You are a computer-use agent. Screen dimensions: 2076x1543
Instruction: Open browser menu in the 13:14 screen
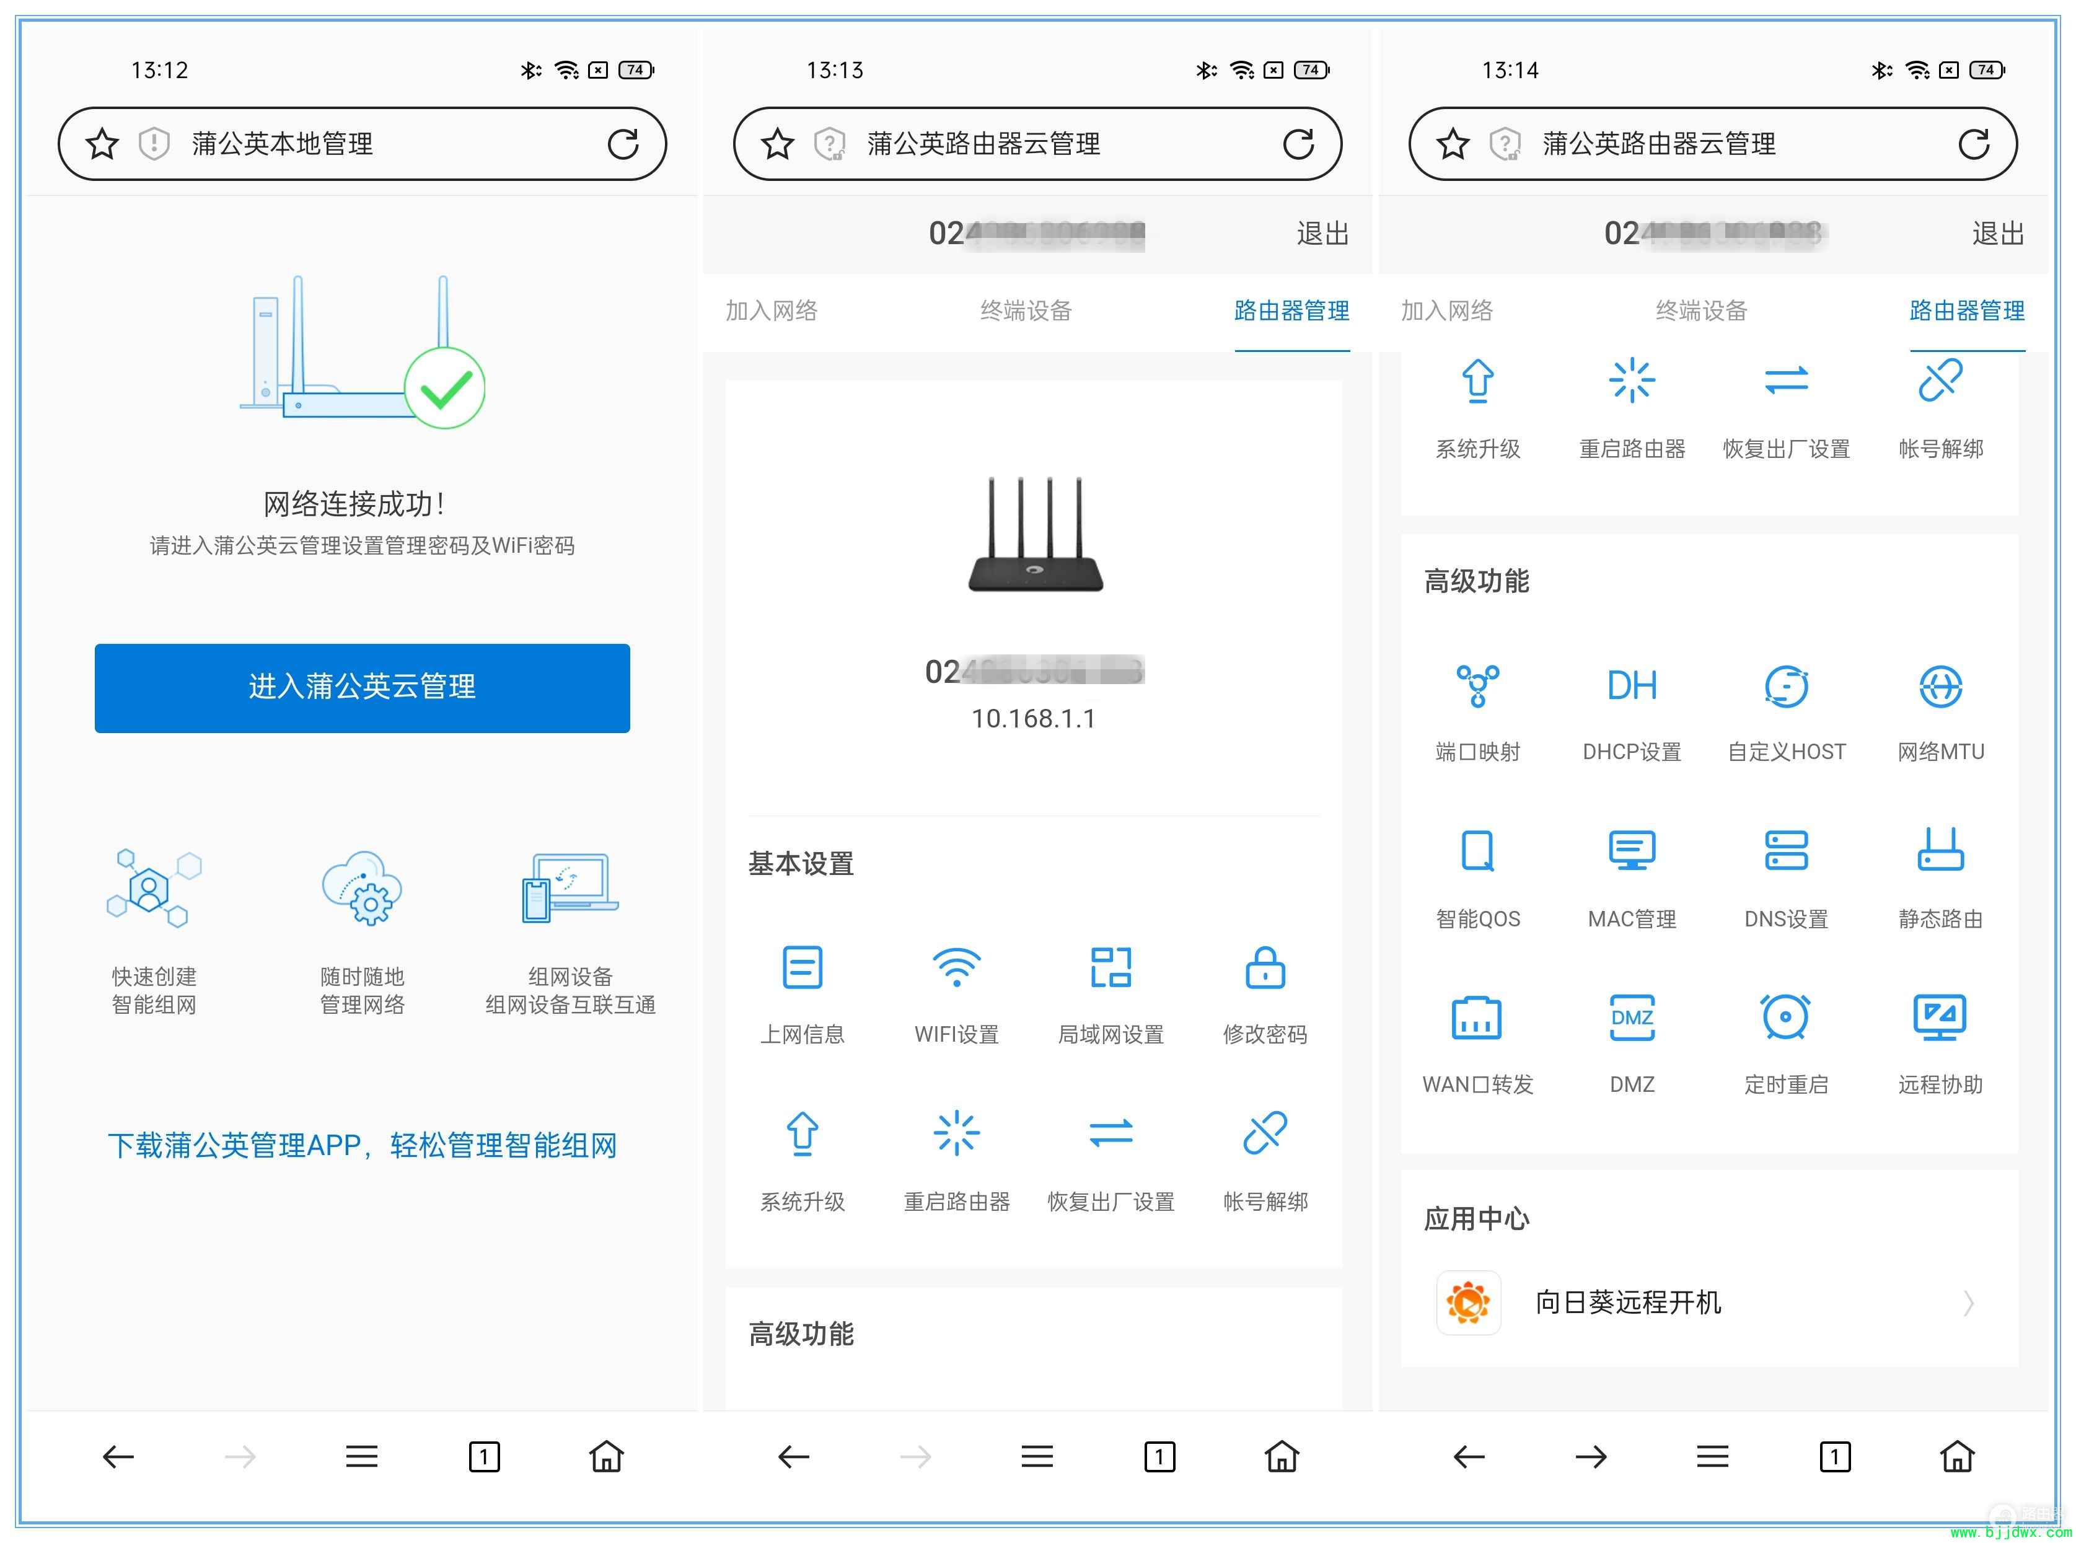(x=1712, y=1456)
